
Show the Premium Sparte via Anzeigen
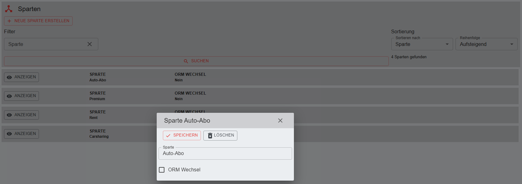pos(21,96)
